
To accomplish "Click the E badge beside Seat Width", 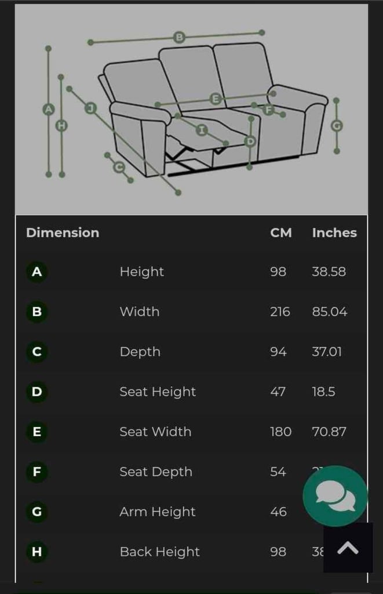I will (37, 432).
